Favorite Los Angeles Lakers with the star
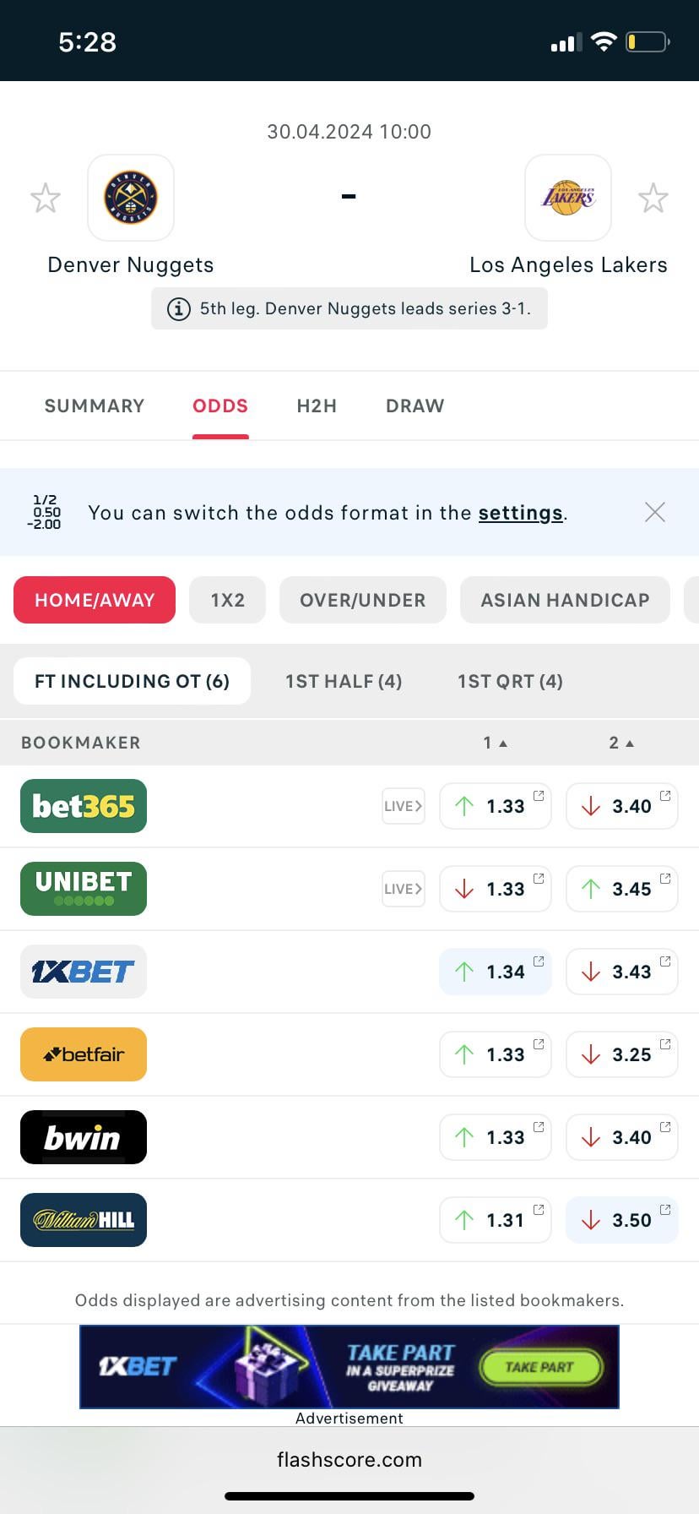Screen dimensions: 699x1514 (x=653, y=199)
